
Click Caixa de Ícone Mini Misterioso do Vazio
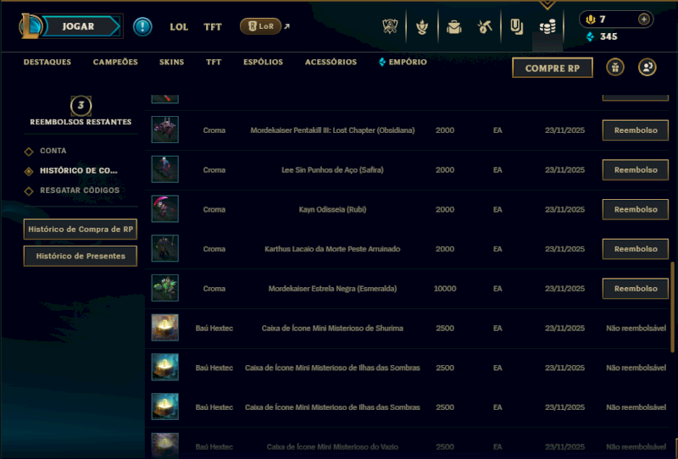[x=332, y=447]
